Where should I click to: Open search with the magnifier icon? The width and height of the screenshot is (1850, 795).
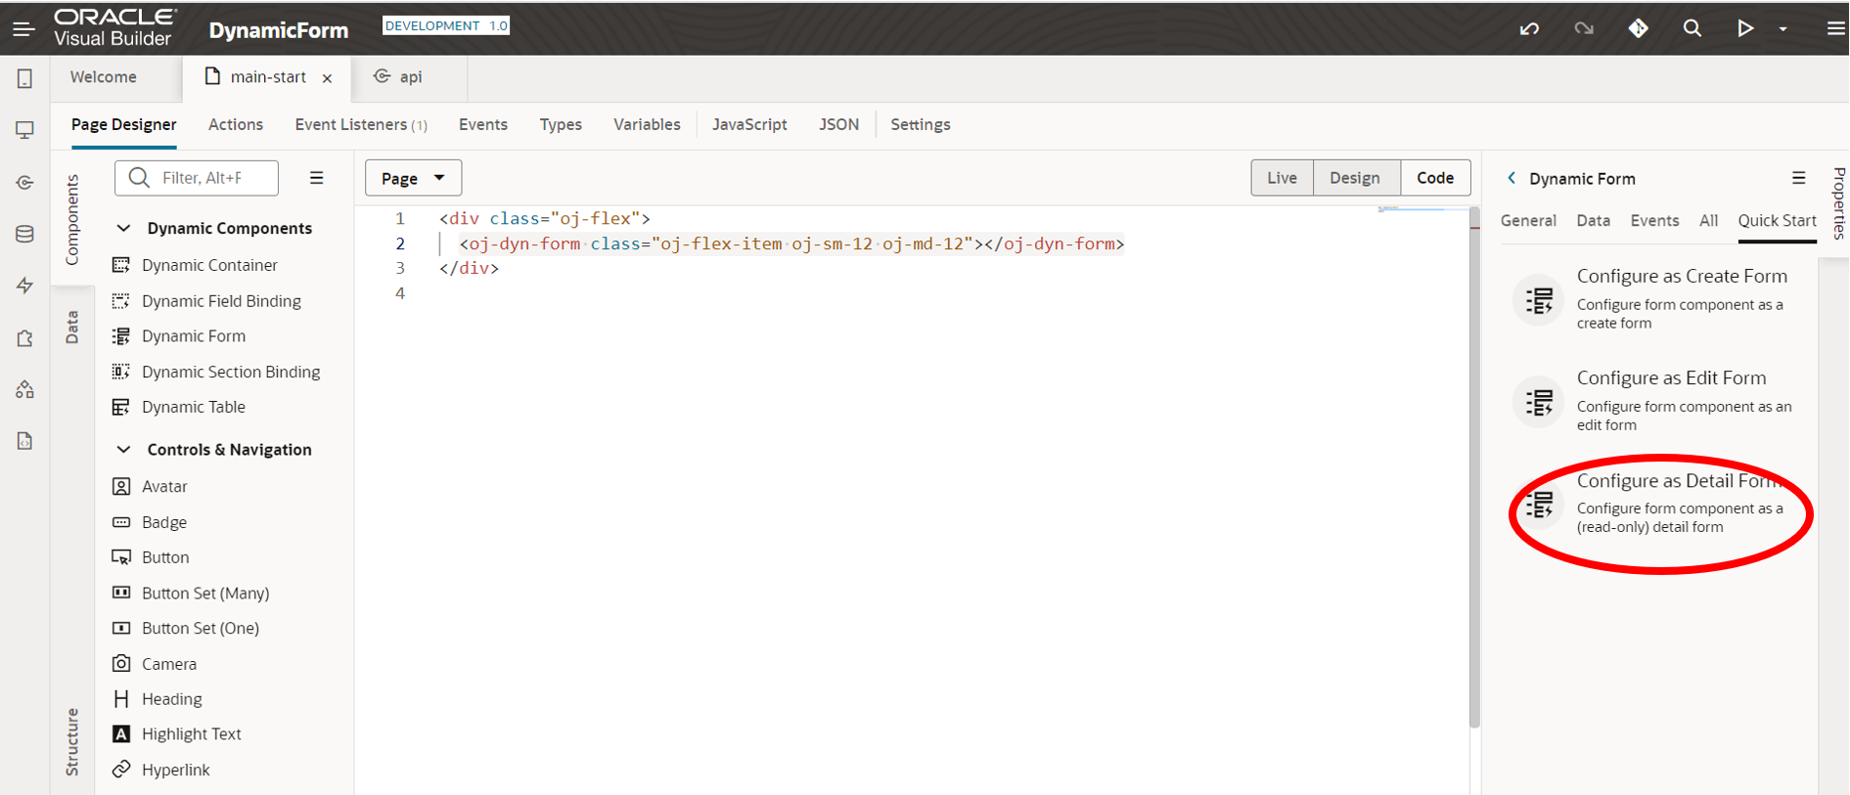pyautogui.click(x=1692, y=28)
